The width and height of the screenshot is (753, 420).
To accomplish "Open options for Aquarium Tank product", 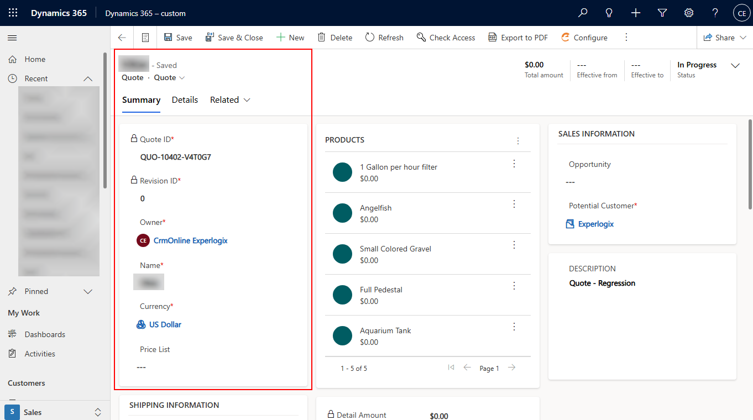I will coord(514,327).
